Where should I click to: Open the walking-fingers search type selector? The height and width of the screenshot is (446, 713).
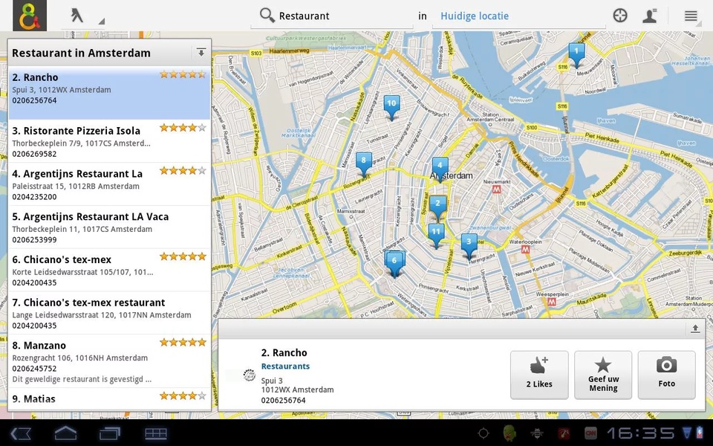click(x=82, y=16)
